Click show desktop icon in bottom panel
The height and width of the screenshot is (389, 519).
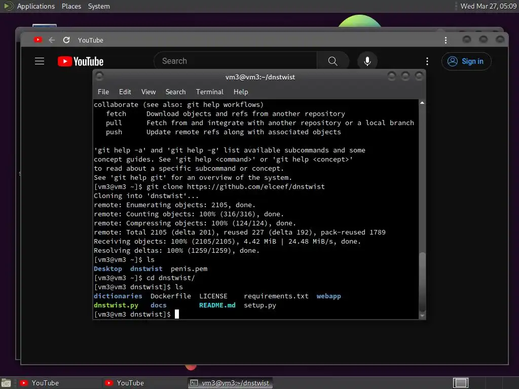point(6,383)
